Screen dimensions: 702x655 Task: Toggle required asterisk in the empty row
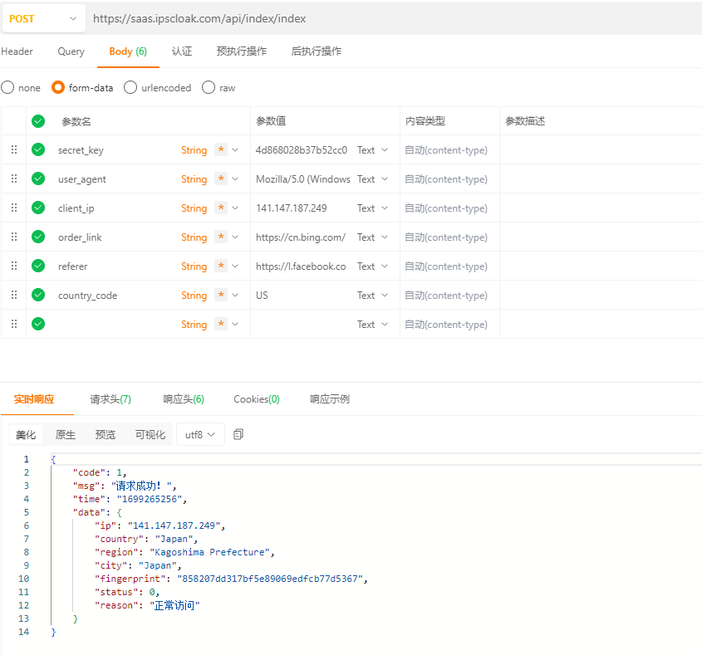point(221,324)
